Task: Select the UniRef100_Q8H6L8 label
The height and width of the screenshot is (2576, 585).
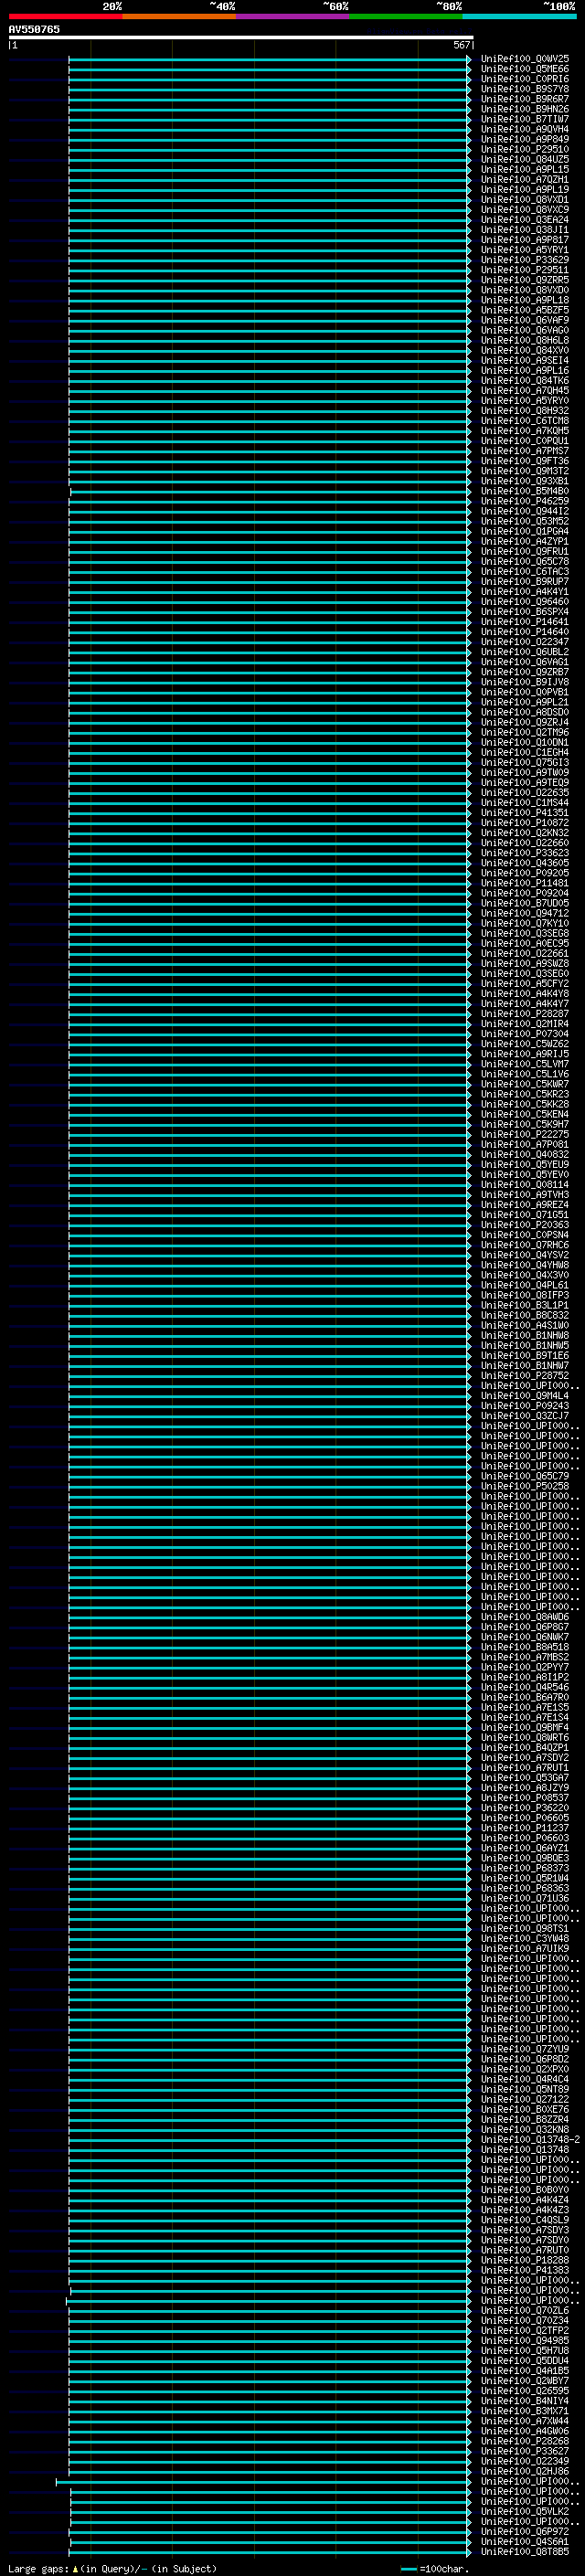Action: (x=524, y=340)
